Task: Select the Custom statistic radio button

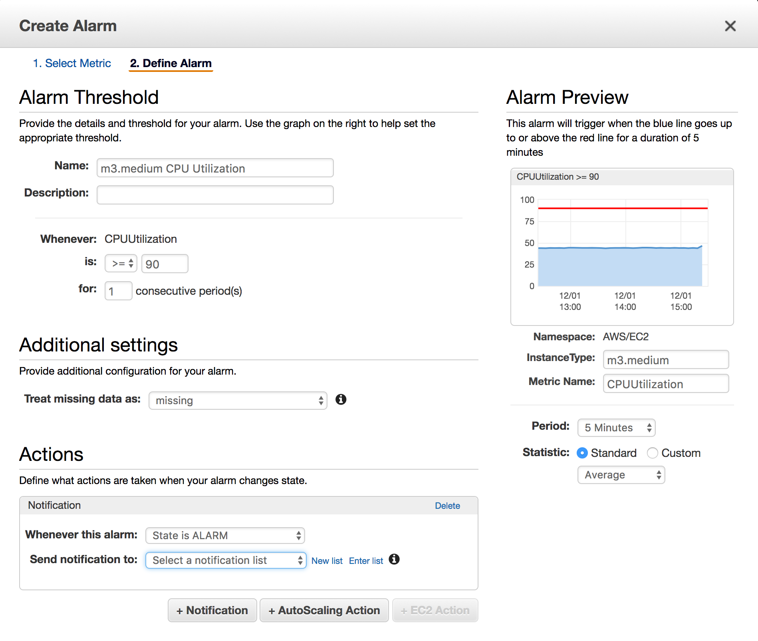Action: (x=653, y=453)
